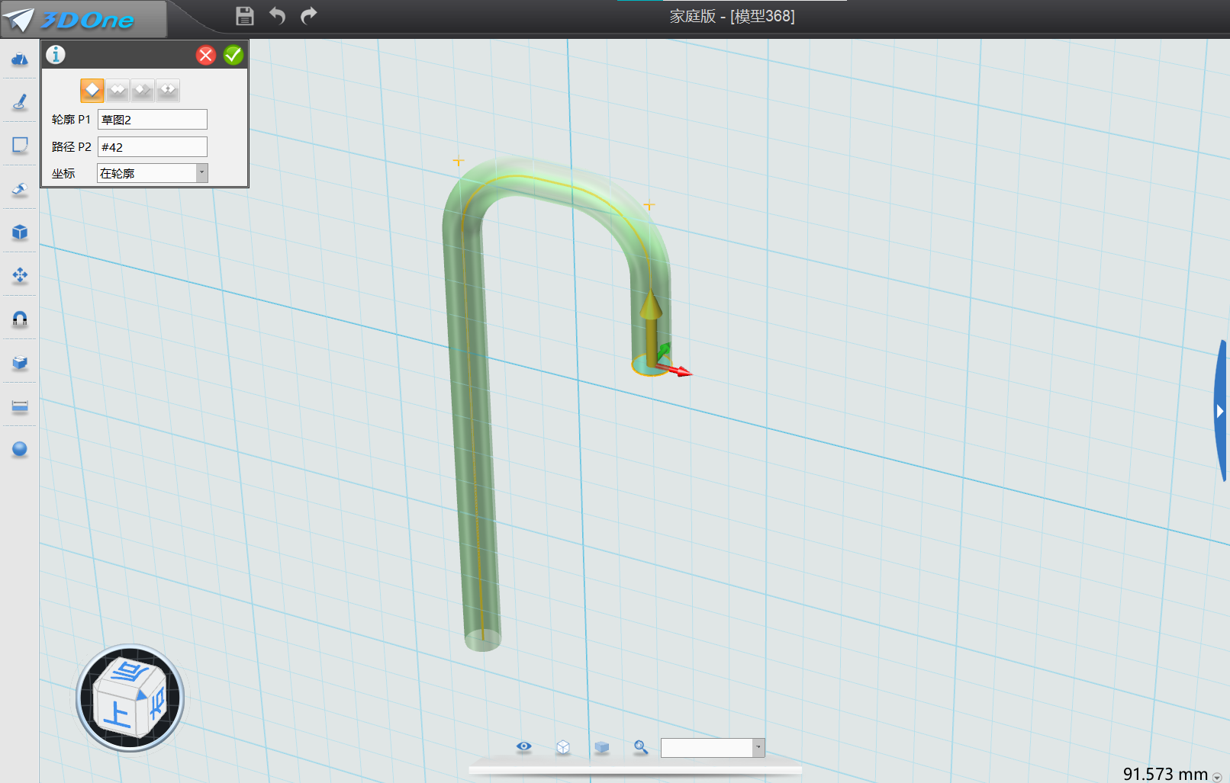Open the basic shapes primitives tool
This screenshot has width=1230, height=783.
pos(20,59)
